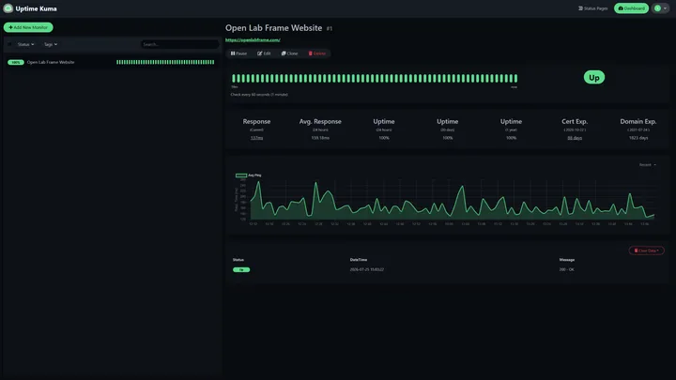Click the Cert Exp. days value
This screenshot has width=676, height=380.
point(575,138)
